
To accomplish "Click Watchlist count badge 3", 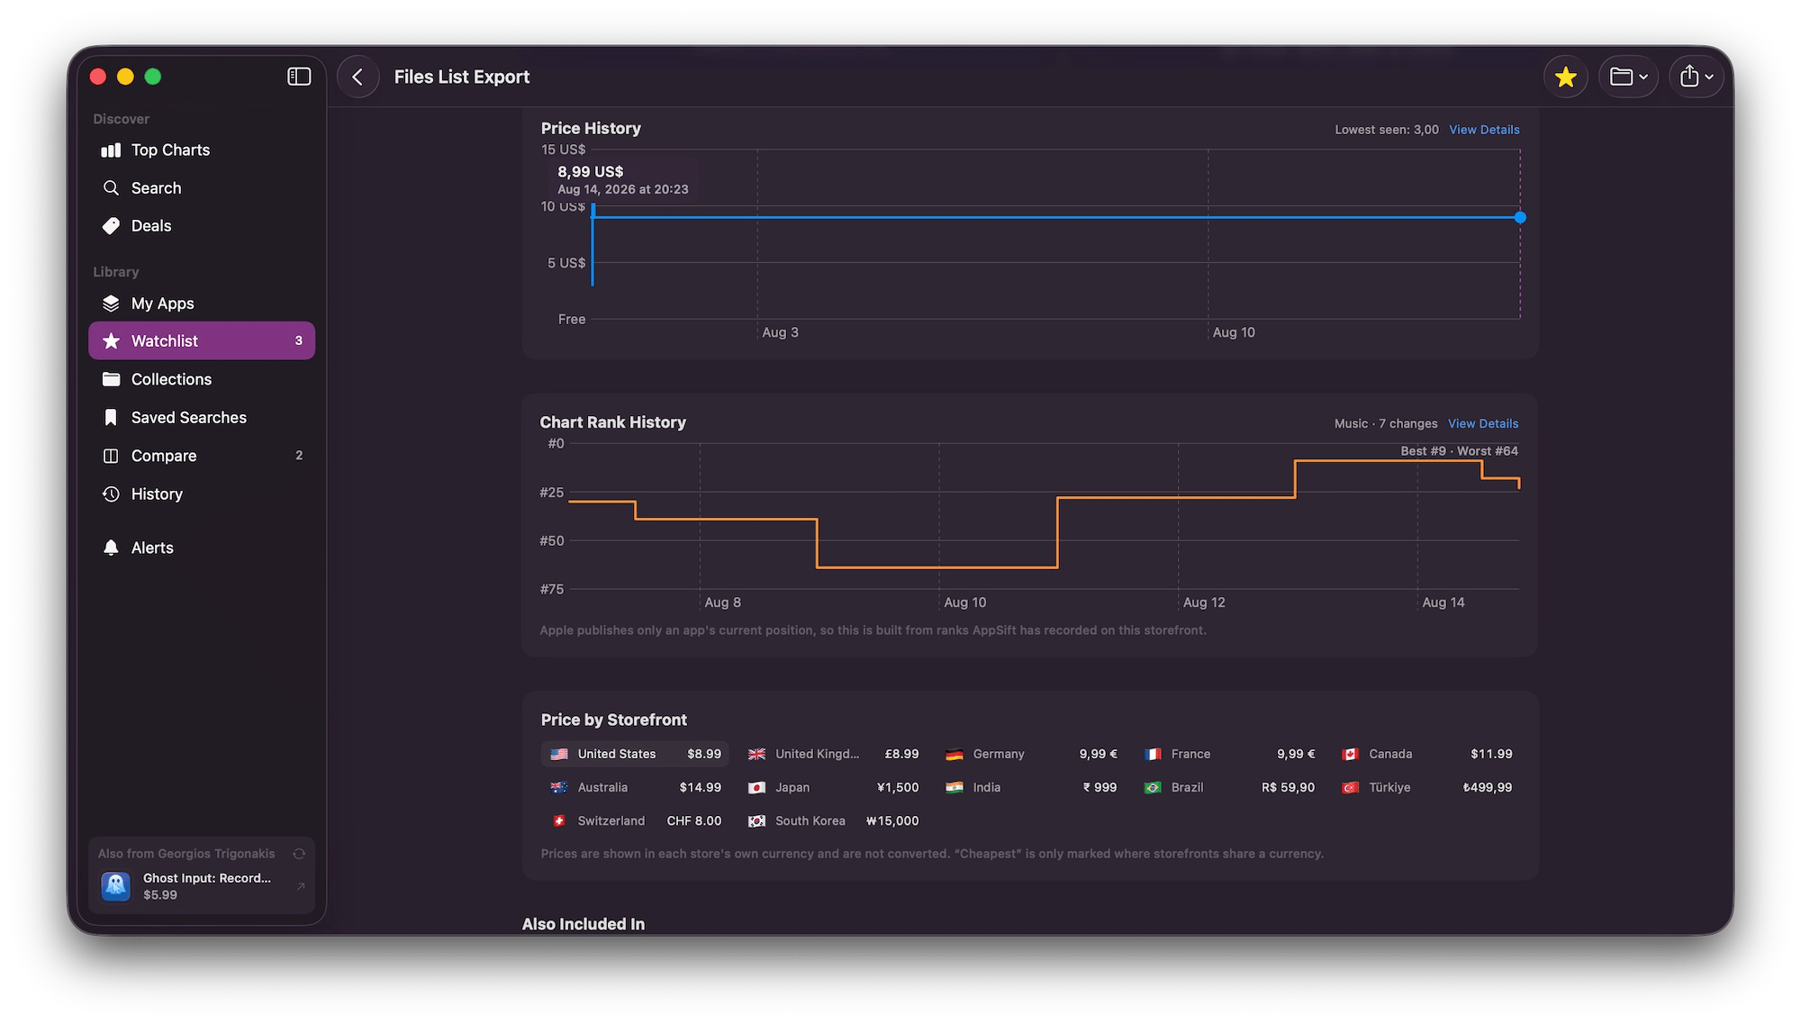I will coord(299,340).
